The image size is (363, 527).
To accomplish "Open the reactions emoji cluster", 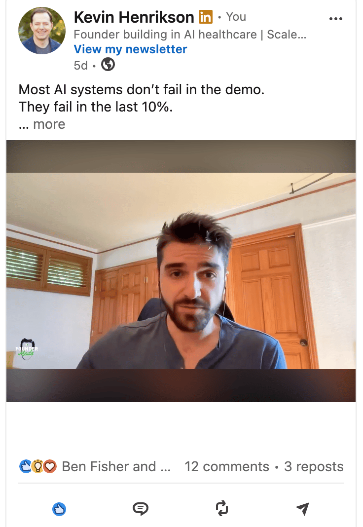I will pyautogui.click(x=38, y=466).
